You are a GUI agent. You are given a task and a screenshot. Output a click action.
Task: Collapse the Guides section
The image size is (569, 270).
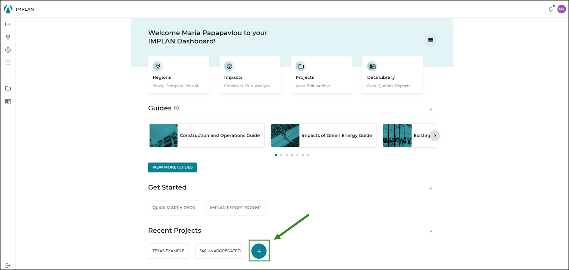point(431,109)
